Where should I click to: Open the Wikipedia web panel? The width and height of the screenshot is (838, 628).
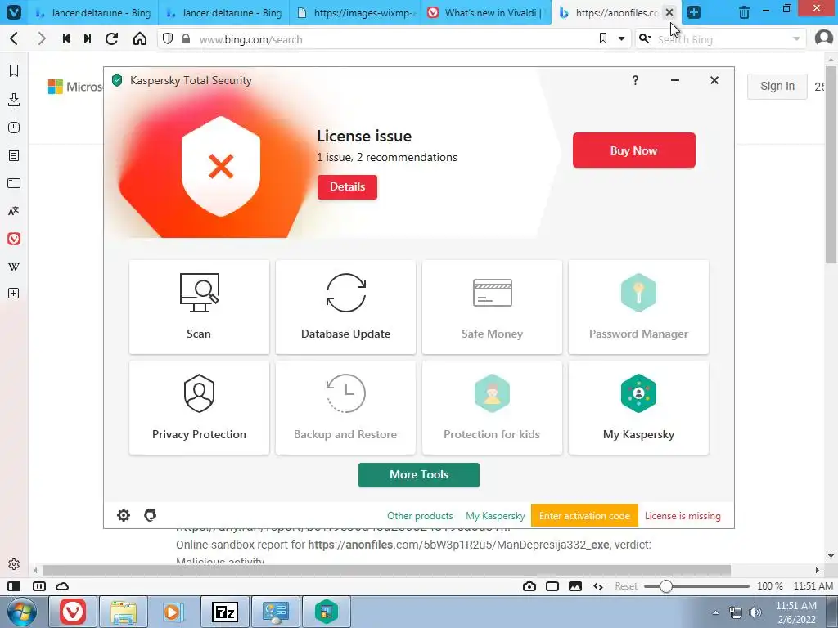point(14,267)
